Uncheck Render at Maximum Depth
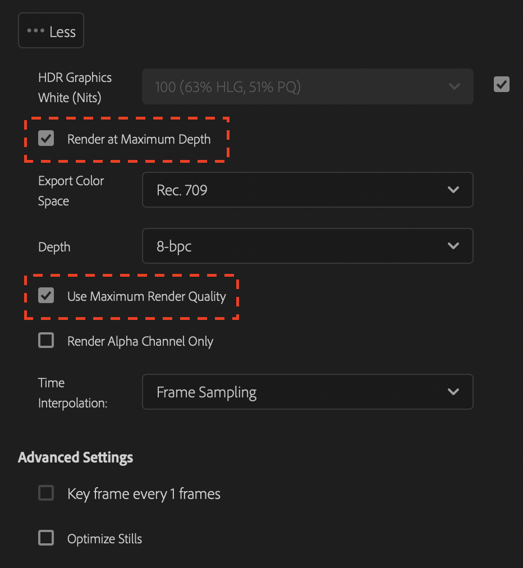The height and width of the screenshot is (568, 523). pos(46,138)
